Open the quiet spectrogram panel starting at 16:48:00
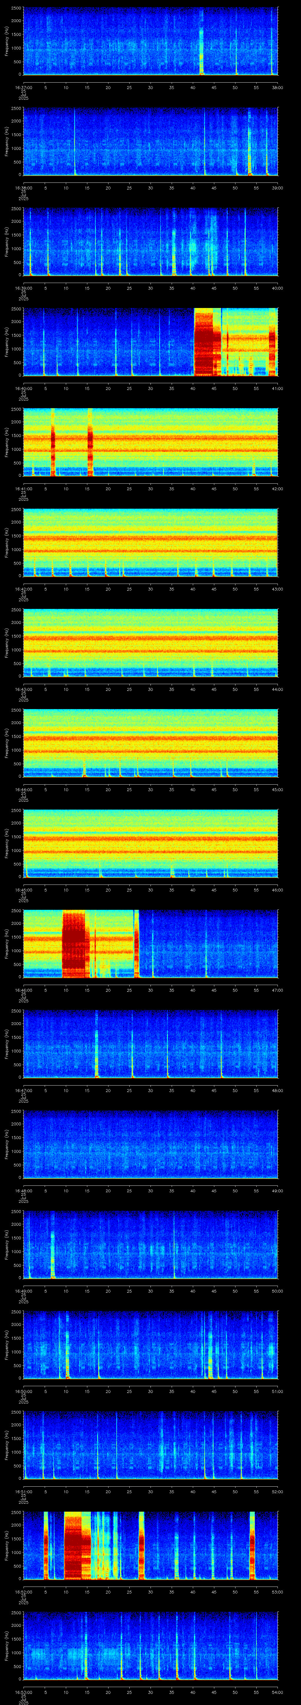Image resolution: width=301 pixels, height=1705 pixels. tap(150, 1144)
